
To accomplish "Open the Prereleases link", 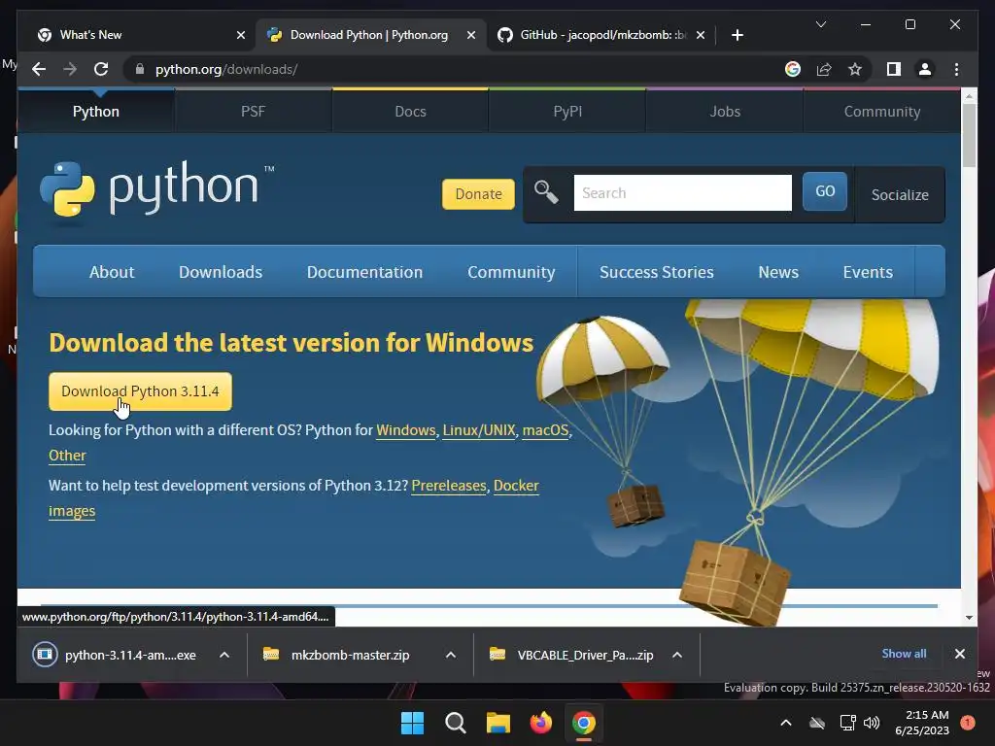I will pyautogui.click(x=449, y=486).
